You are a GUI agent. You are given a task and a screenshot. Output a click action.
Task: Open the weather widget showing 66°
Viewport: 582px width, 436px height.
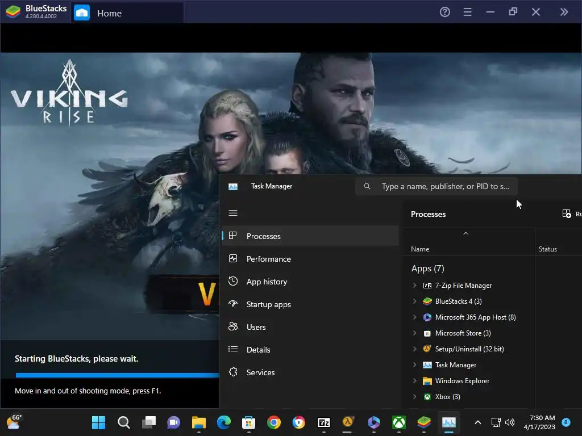click(x=14, y=422)
